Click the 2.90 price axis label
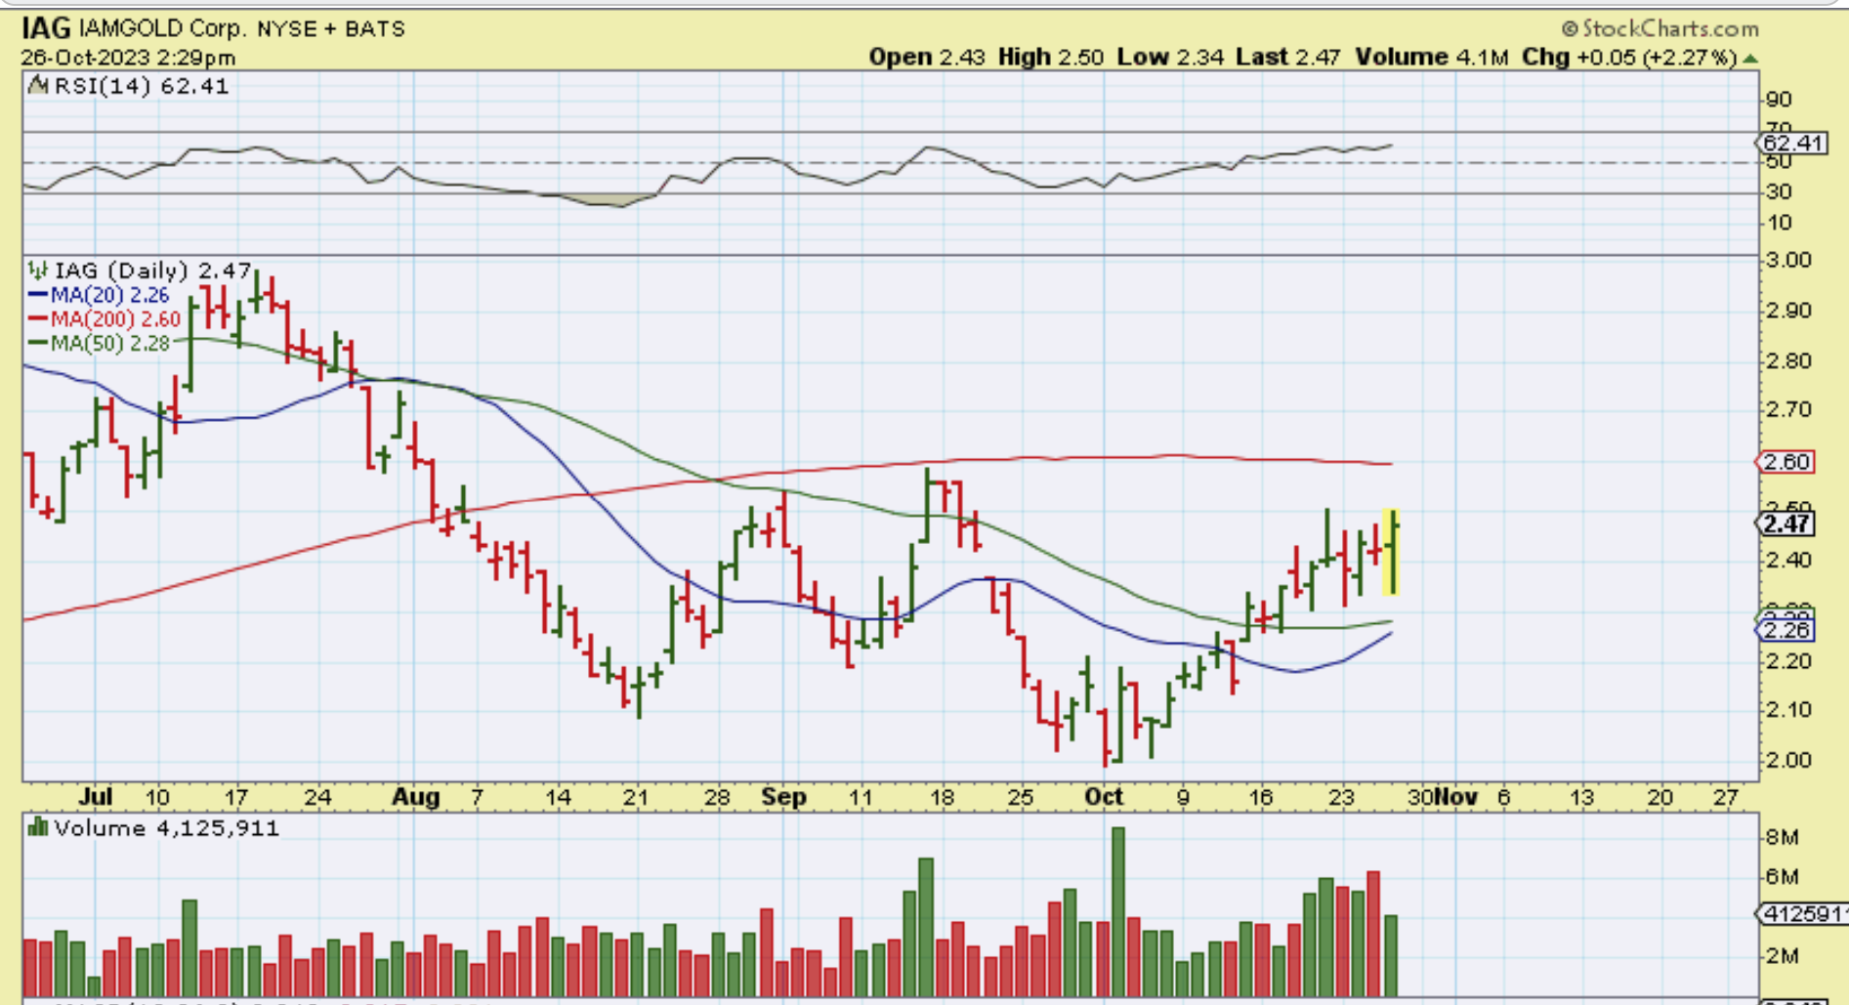The width and height of the screenshot is (1849, 1005). [x=1788, y=311]
